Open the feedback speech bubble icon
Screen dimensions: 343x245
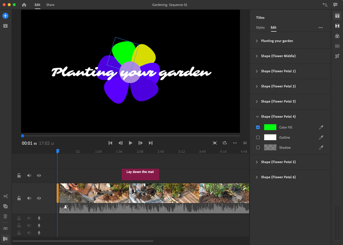click(335, 5)
